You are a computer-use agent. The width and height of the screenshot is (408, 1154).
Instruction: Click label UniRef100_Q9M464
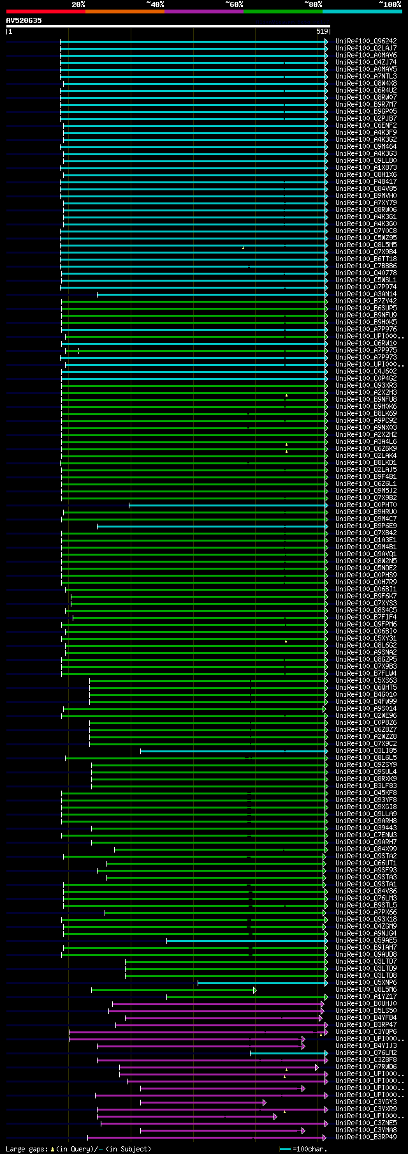(366, 147)
